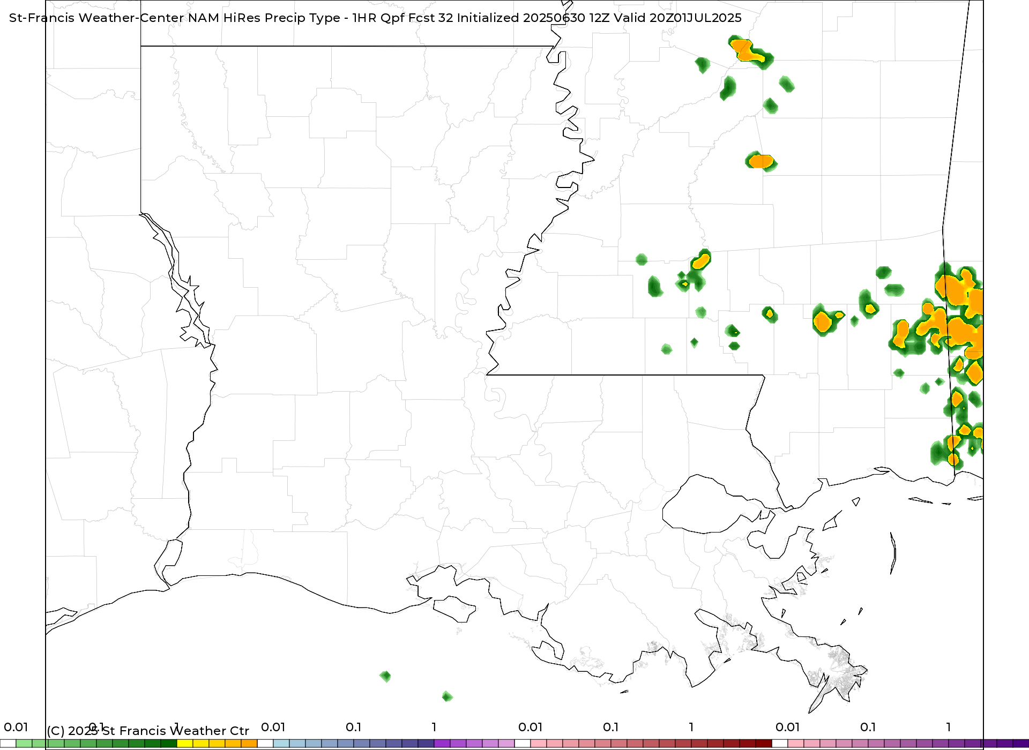
Task: Click the 1 label above the dark red swatches
Action: (x=691, y=727)
